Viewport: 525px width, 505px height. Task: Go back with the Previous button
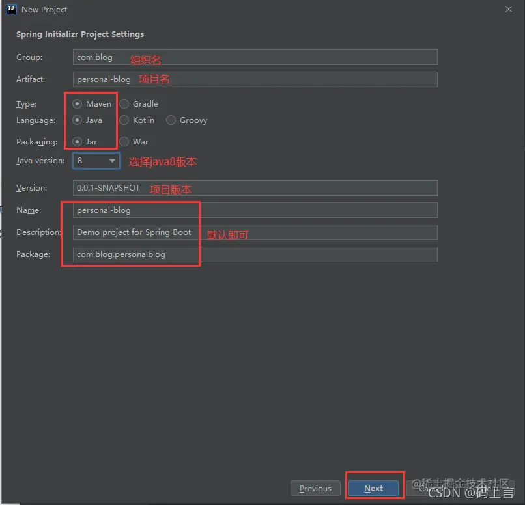point(315,489)
